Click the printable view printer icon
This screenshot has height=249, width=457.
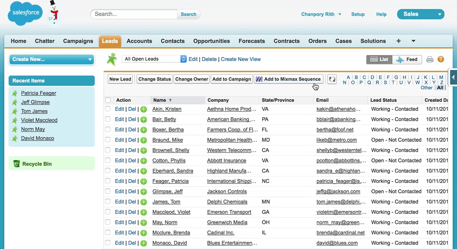click(x=429, y=60)
